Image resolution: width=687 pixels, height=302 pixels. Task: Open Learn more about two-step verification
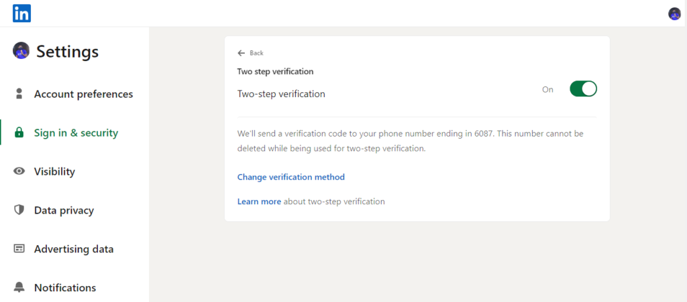(x=259, y=202)
